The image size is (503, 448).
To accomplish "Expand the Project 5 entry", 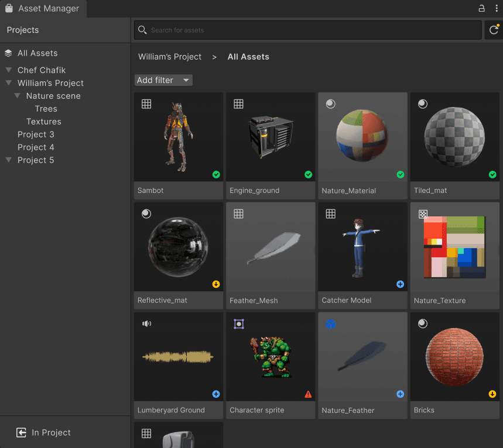I will pos(8,160).
